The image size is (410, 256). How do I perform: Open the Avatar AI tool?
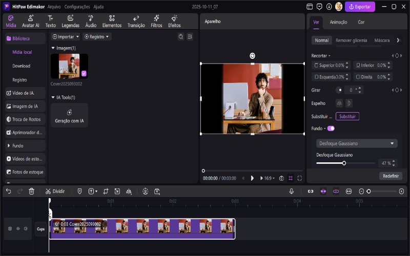pyautogui.click(x=30, y=21)
